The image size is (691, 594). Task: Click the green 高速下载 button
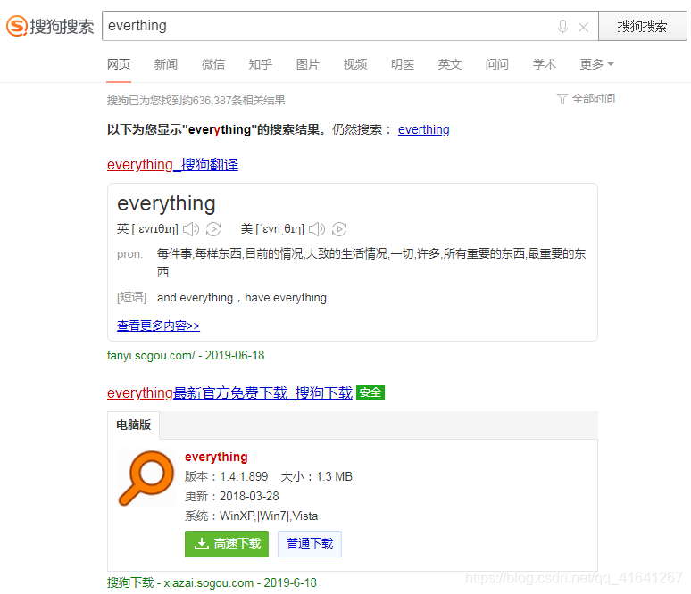coord(227,544)
